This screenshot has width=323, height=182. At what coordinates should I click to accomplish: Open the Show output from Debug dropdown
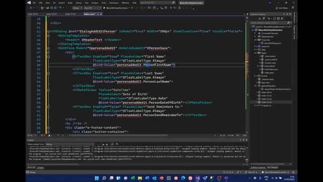pyautogui.click(x=70, y=144)
